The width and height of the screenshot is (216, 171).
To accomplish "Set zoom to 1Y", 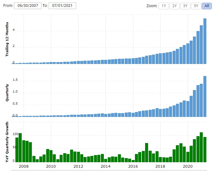I will click(x=164, y=6).
